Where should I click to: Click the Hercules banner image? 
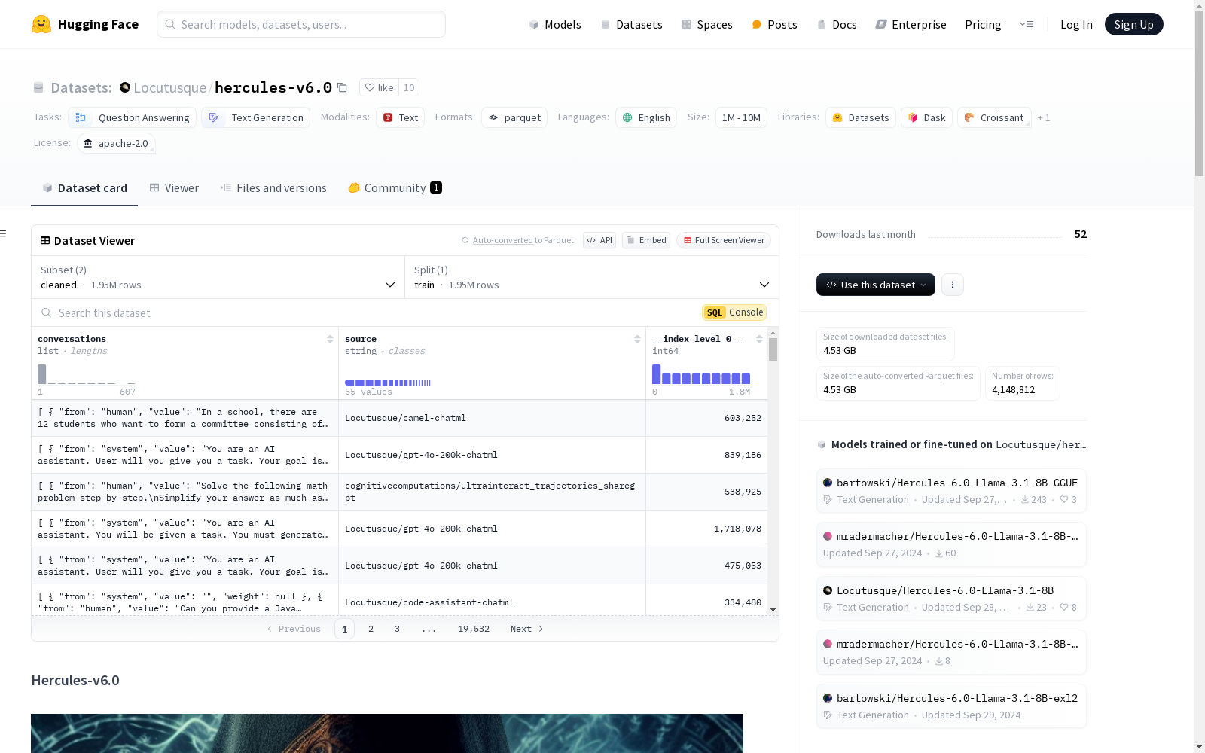tap(387, 733)
